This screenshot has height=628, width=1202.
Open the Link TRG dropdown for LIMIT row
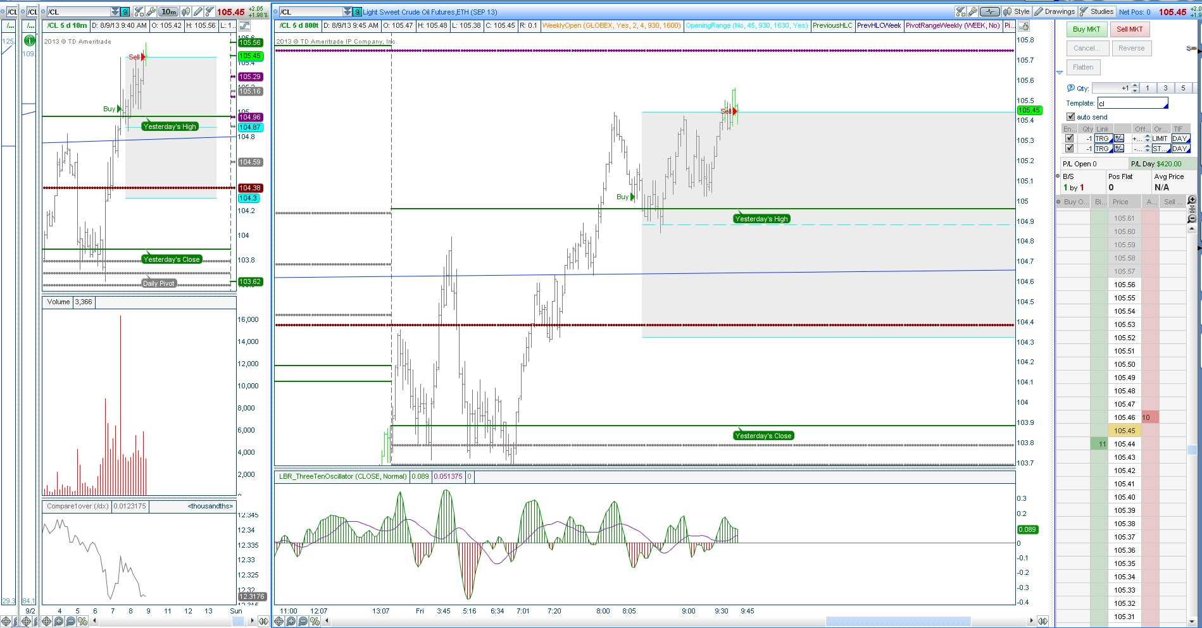click(x=1103, y=139)
